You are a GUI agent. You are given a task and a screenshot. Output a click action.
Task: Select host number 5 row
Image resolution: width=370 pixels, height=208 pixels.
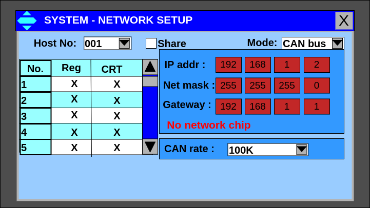click(35, 148)
